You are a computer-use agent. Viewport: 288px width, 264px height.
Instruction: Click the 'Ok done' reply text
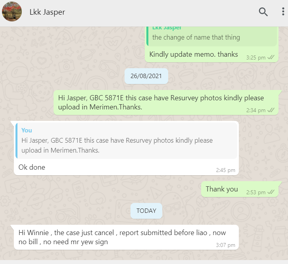click(x=32, y=167)
